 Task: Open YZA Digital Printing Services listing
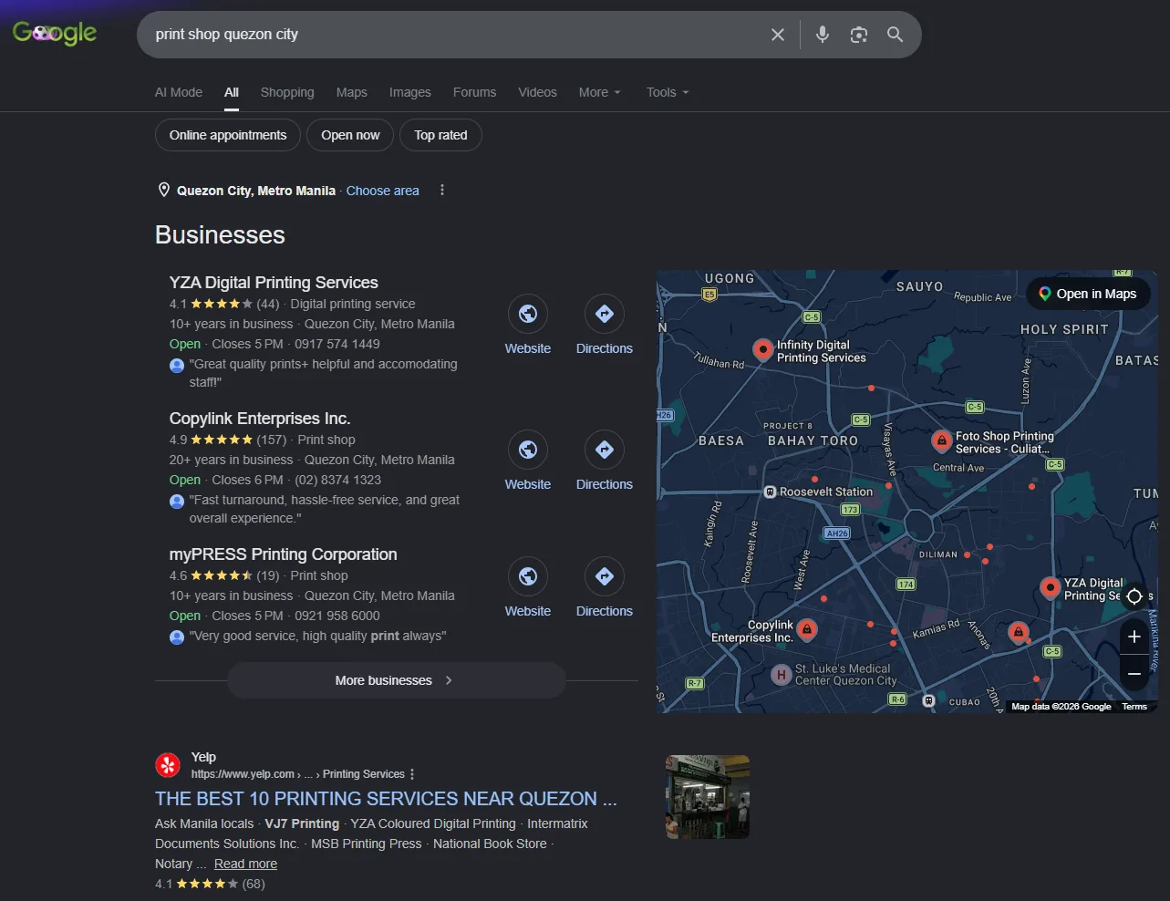point(274,283)
